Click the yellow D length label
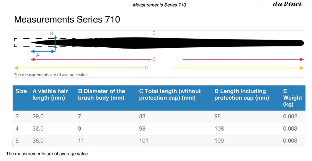Viewport: 312px width, 161px height. coord(147,68)
